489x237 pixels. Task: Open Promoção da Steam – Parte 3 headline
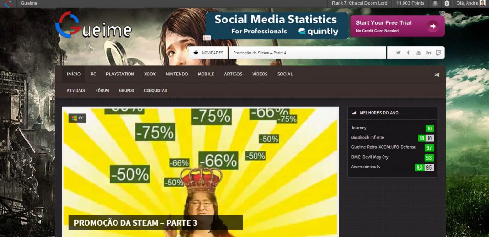136,223
